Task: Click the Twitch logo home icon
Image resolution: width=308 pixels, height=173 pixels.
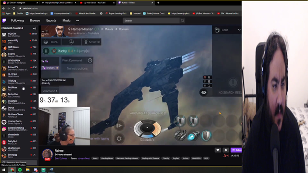Action: [4, 20]
